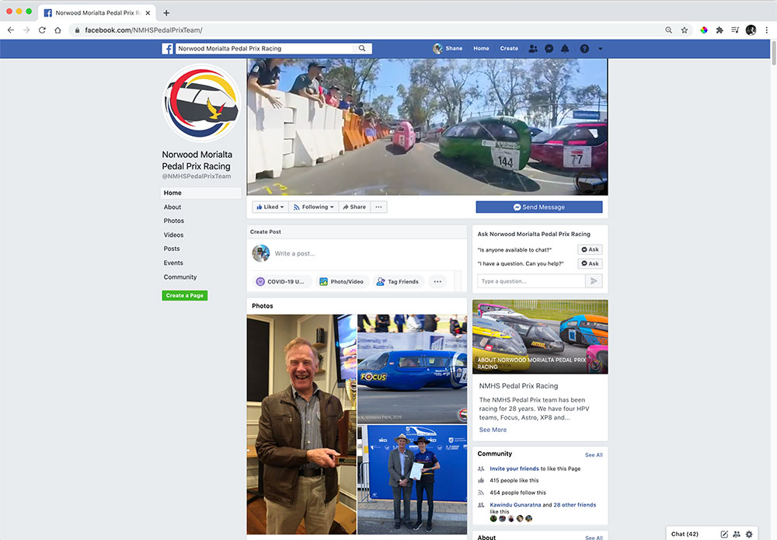Click the colorful extension icon in toolbar
Screen dimensions: 777x540
(704, 30)
